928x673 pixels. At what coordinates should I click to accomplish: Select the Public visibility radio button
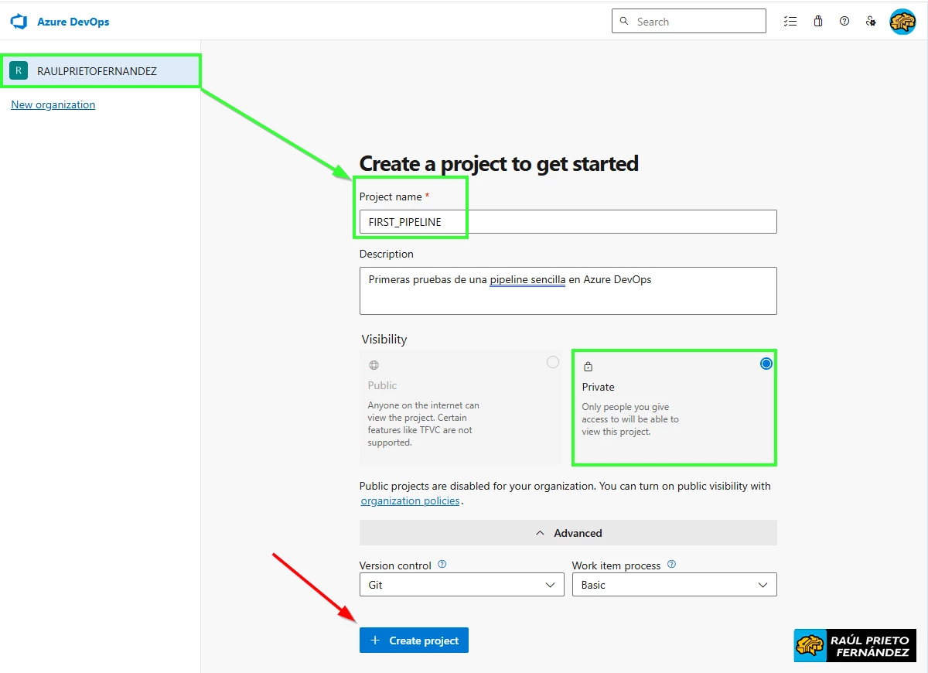point(553,361)
